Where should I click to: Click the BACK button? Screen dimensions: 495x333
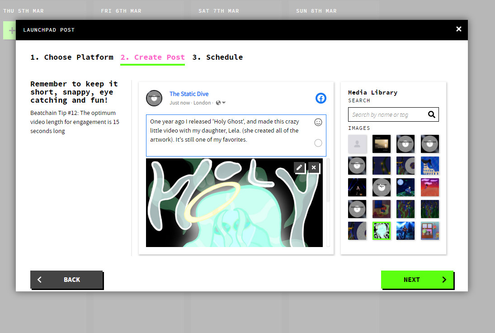click(x=66, y=279)
